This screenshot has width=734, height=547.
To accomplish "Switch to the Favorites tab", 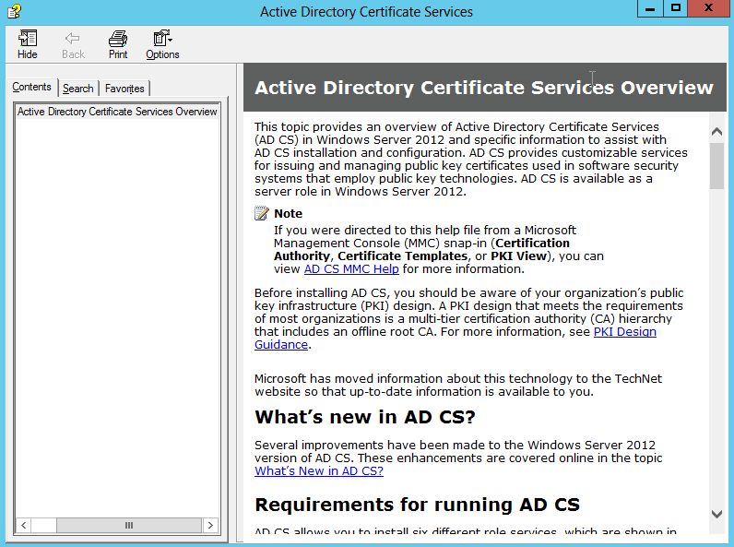I will click(x=124, y=89).
